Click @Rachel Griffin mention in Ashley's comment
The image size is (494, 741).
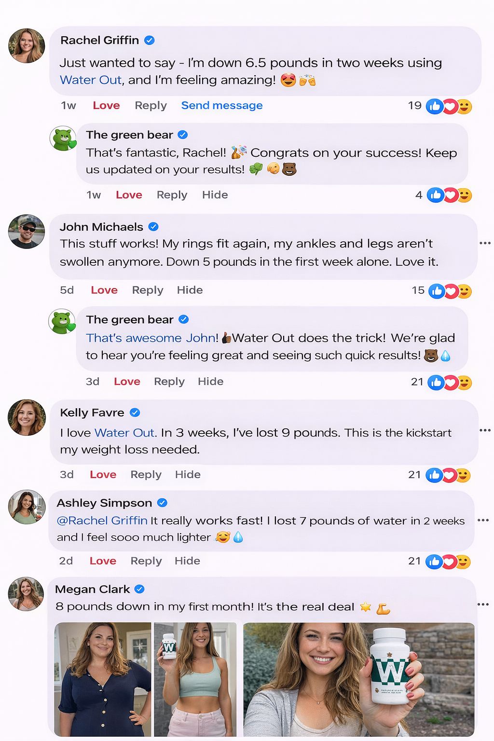click(102, 521)
